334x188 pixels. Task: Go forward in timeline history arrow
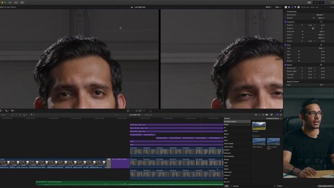click(163, 115)
